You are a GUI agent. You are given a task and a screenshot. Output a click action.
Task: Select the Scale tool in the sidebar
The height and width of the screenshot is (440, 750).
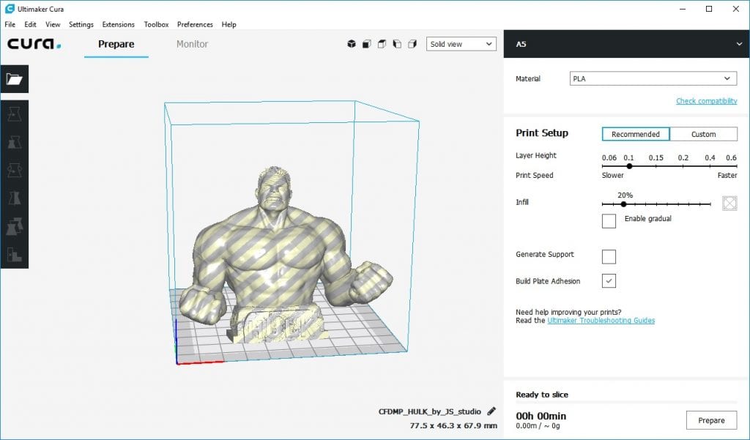coord(15,142)
